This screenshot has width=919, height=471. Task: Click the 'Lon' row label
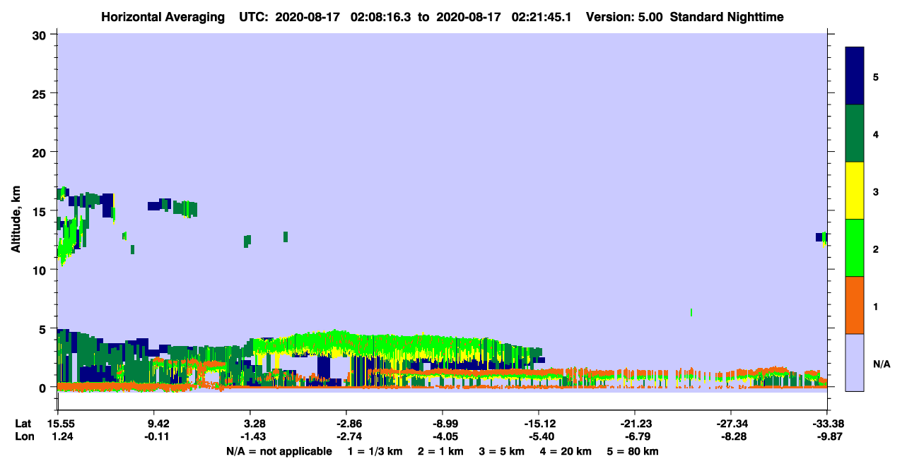coord(23,437)
